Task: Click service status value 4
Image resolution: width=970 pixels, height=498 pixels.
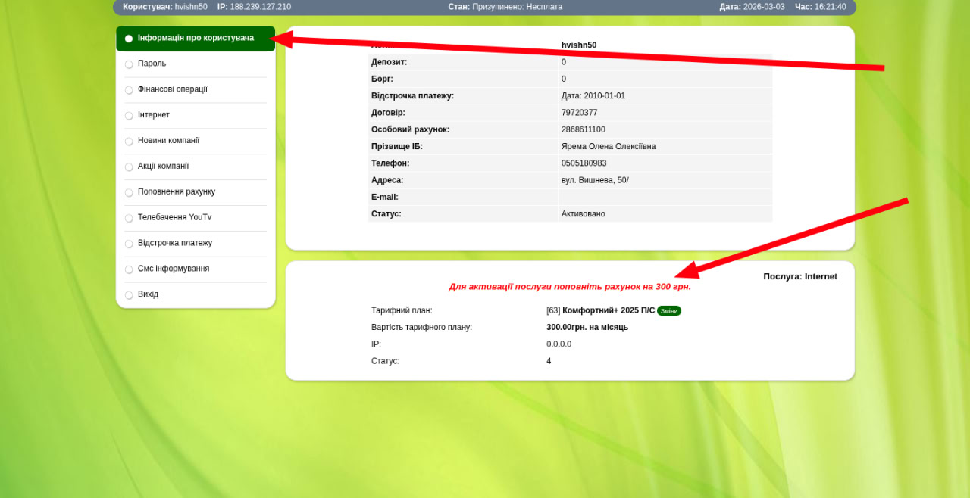Action: (x=549, y=361)
